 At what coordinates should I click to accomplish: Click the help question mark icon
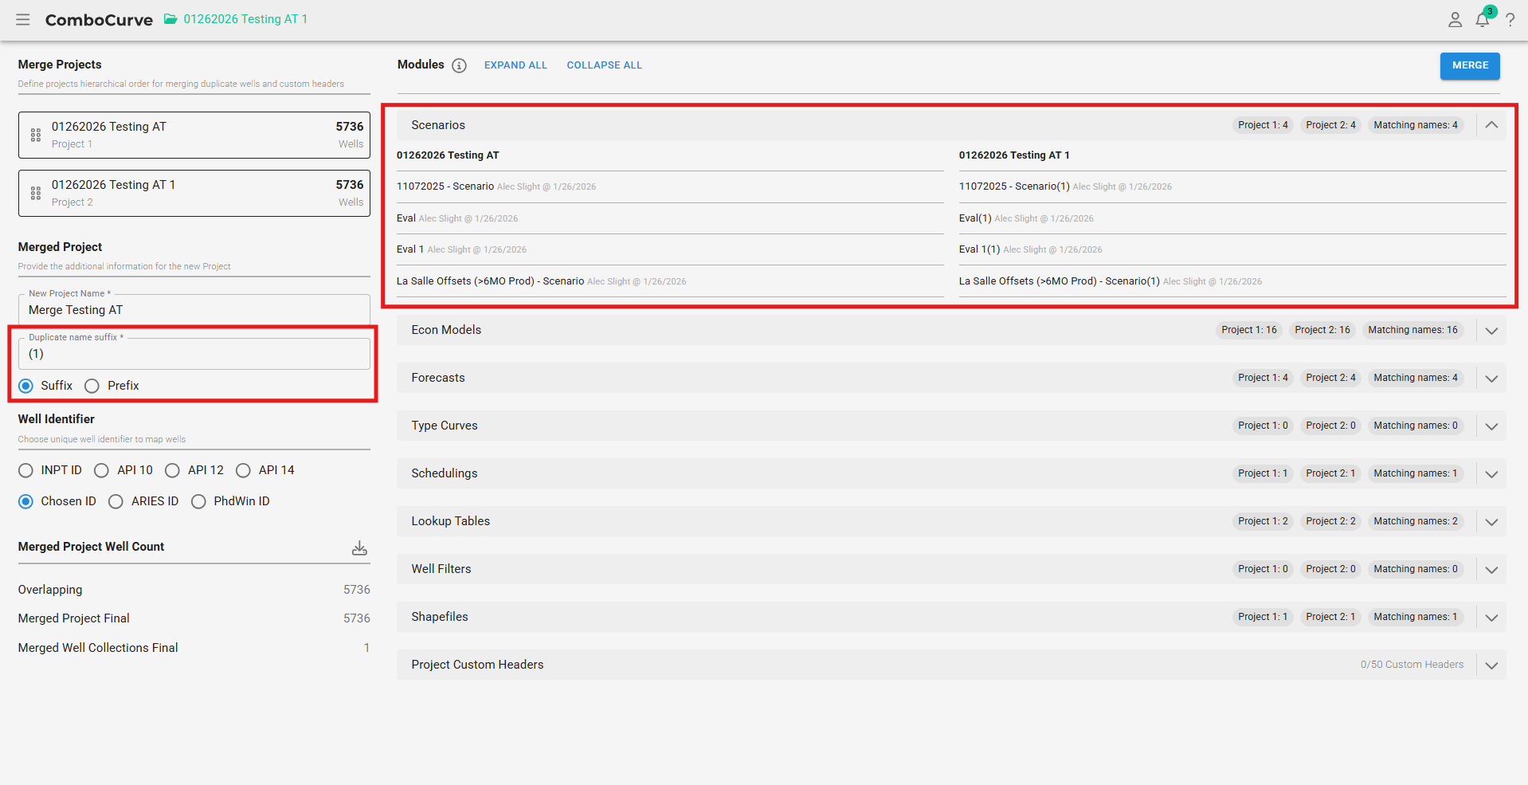[x=1510, y=20]
